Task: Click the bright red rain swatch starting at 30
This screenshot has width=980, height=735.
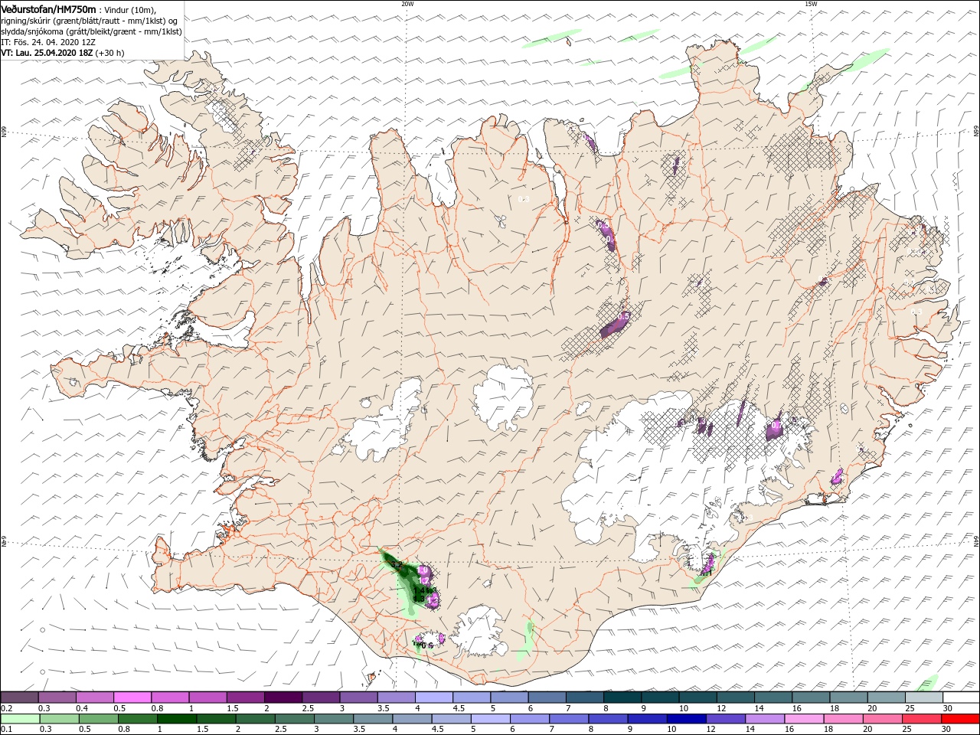Action: (x=959, y=719)
